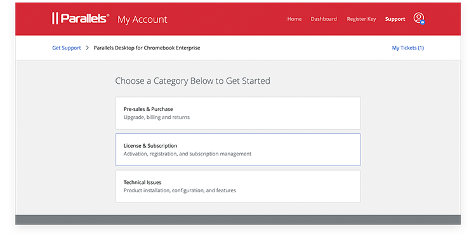Image resolution: width=476 pixels, height=238 pixels.
Task: Open the Dashboard menu item
Action: coord(324,19)
